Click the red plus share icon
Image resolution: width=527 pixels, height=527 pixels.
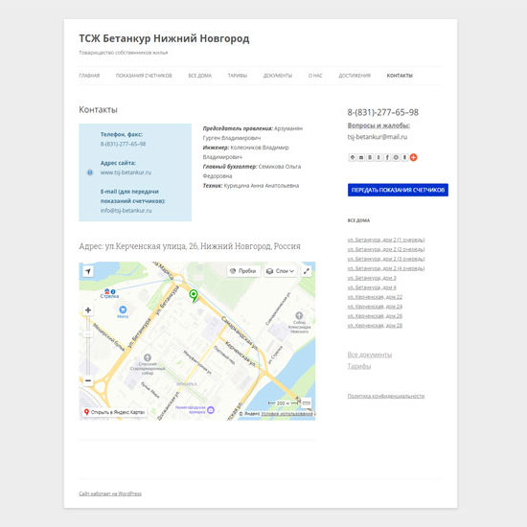[413, 157]
